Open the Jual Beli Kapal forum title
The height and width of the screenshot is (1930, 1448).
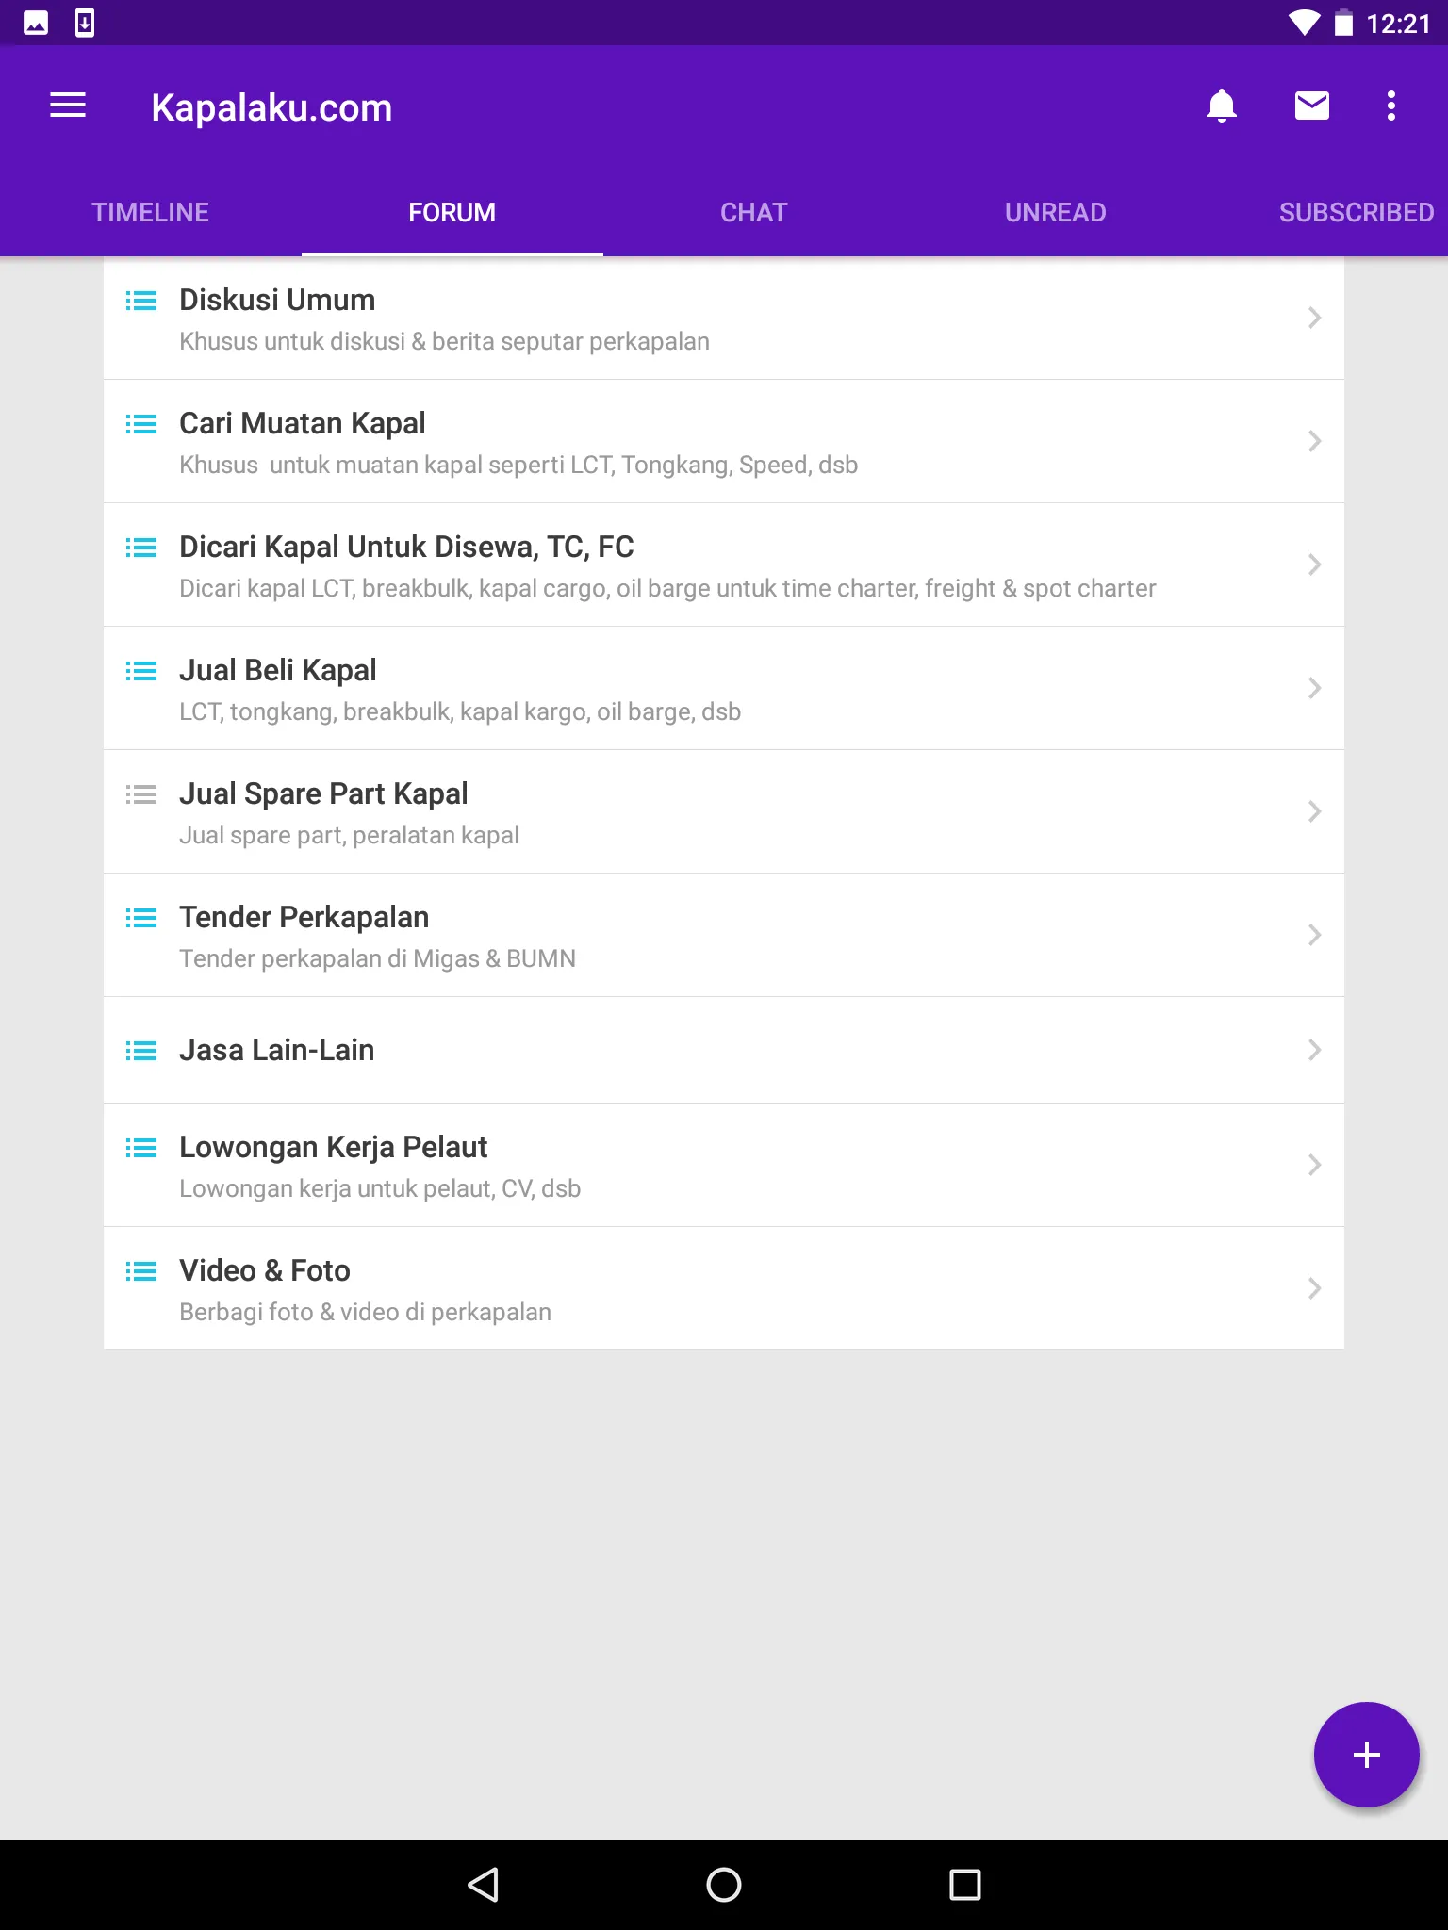(x=278, y=670)
